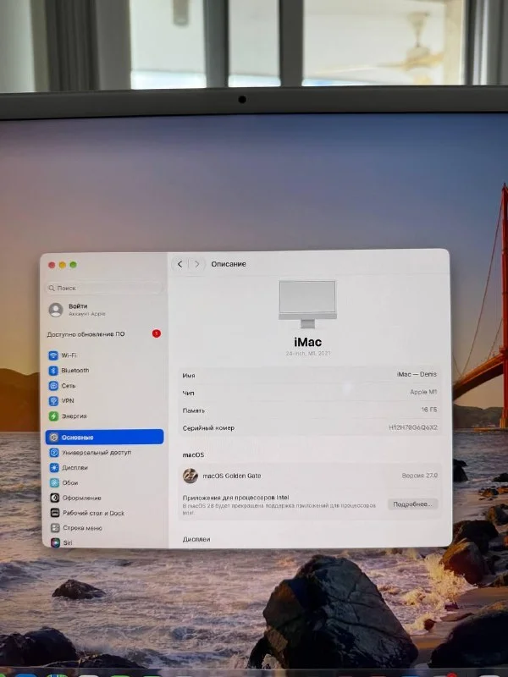Click Войти to sign in Apple account
Image resolution: width=508 pixels, height=677 pixels.
[x=78, y=305]
